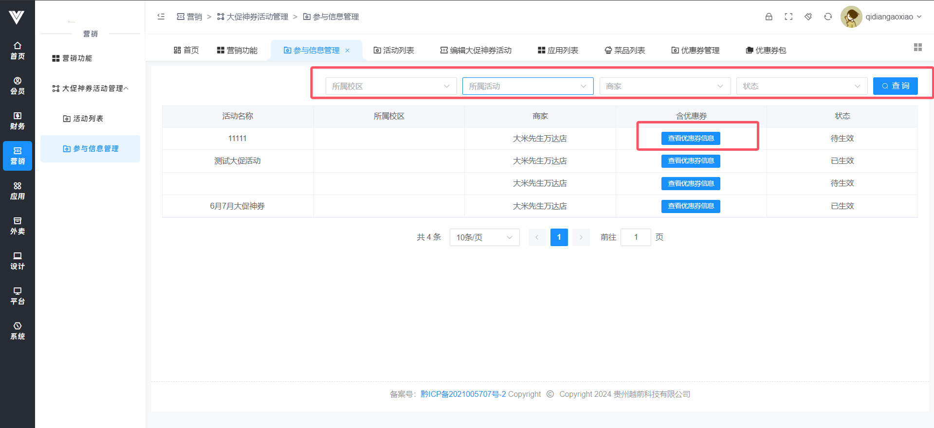Click the theme icon in header
The height and width of the screenshot is (428, 934).
point(808,17)
